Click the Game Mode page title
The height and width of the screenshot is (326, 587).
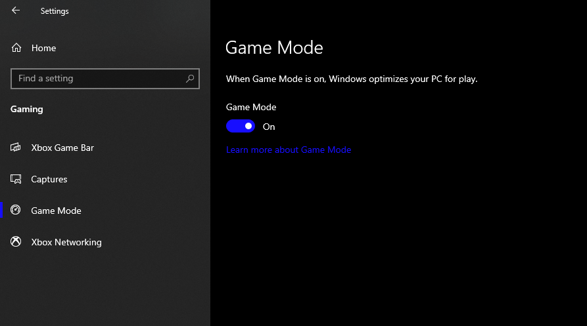274,48
